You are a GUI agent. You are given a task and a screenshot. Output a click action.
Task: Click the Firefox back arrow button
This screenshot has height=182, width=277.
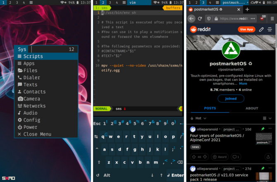pos(192,19)
